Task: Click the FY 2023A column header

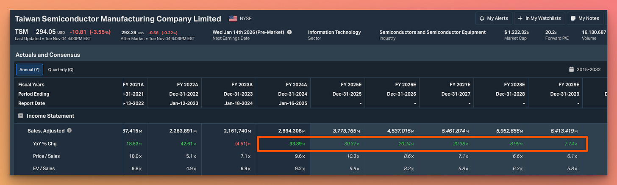Action: coord(242,85)
